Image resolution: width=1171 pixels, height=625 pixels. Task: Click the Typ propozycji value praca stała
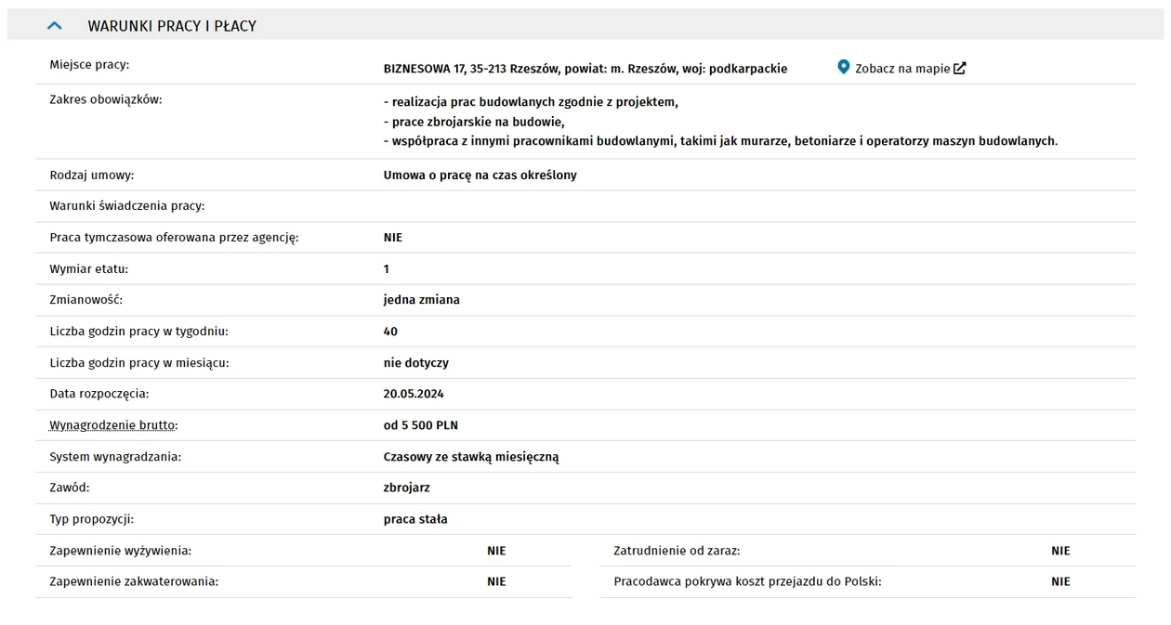415,519
